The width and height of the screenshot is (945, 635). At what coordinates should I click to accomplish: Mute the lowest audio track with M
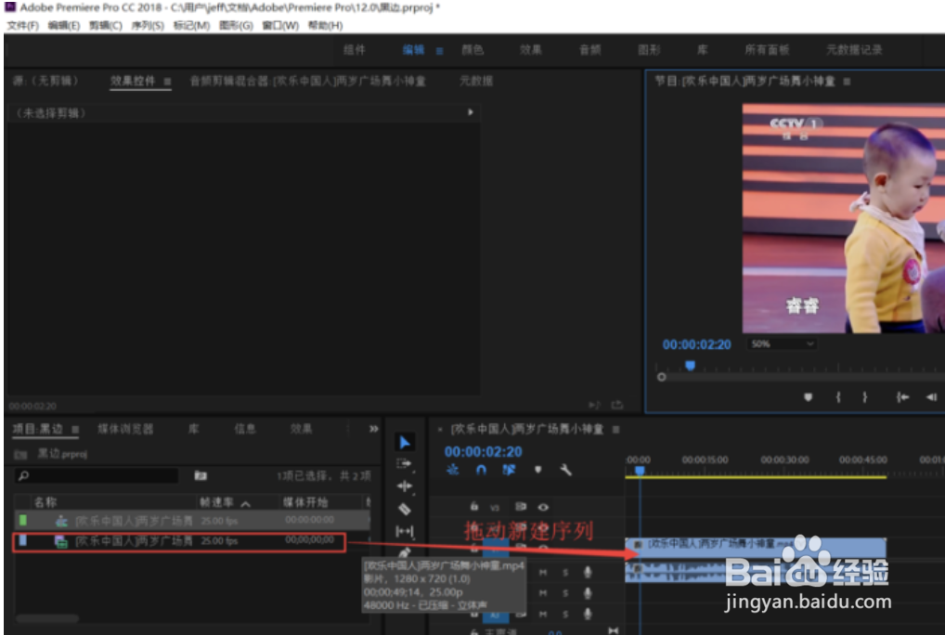click(543, 615)
